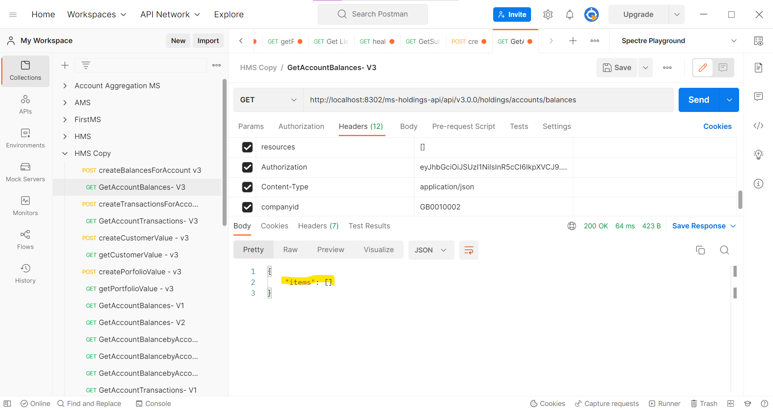Disable the companyid header checkbox
This screenshot has height=410, width=773.
pos(247,207)
